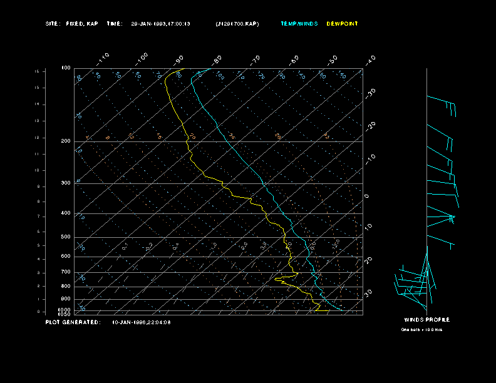Screen dimensions: 496x383
Task: Click the TIME: label in header
Action: pos(115,24)
